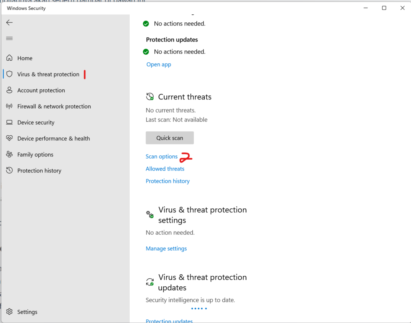Click the Virus & threat protection settings heading
The width and height of the screenshot is (411, 323).
point(202,215)
